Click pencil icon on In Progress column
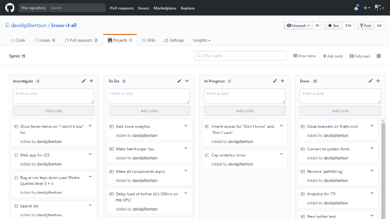 [275, 81]
